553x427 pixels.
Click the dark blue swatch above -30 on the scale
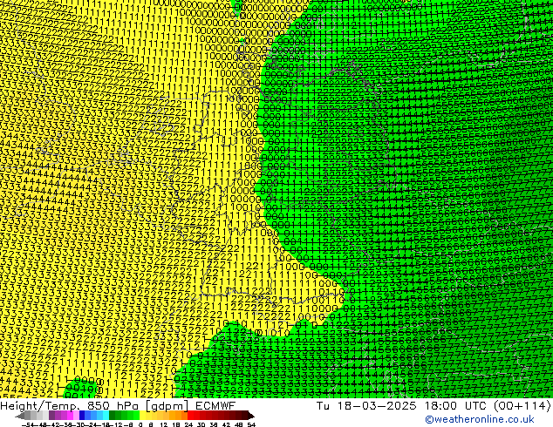(82, 415)
